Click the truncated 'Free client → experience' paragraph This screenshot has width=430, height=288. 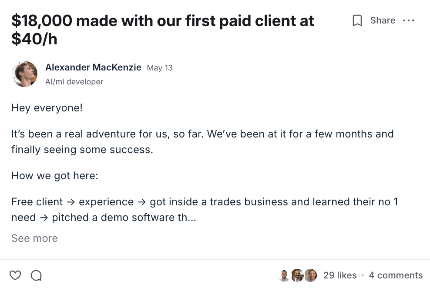pyautogui.click(x=205, y=209)
